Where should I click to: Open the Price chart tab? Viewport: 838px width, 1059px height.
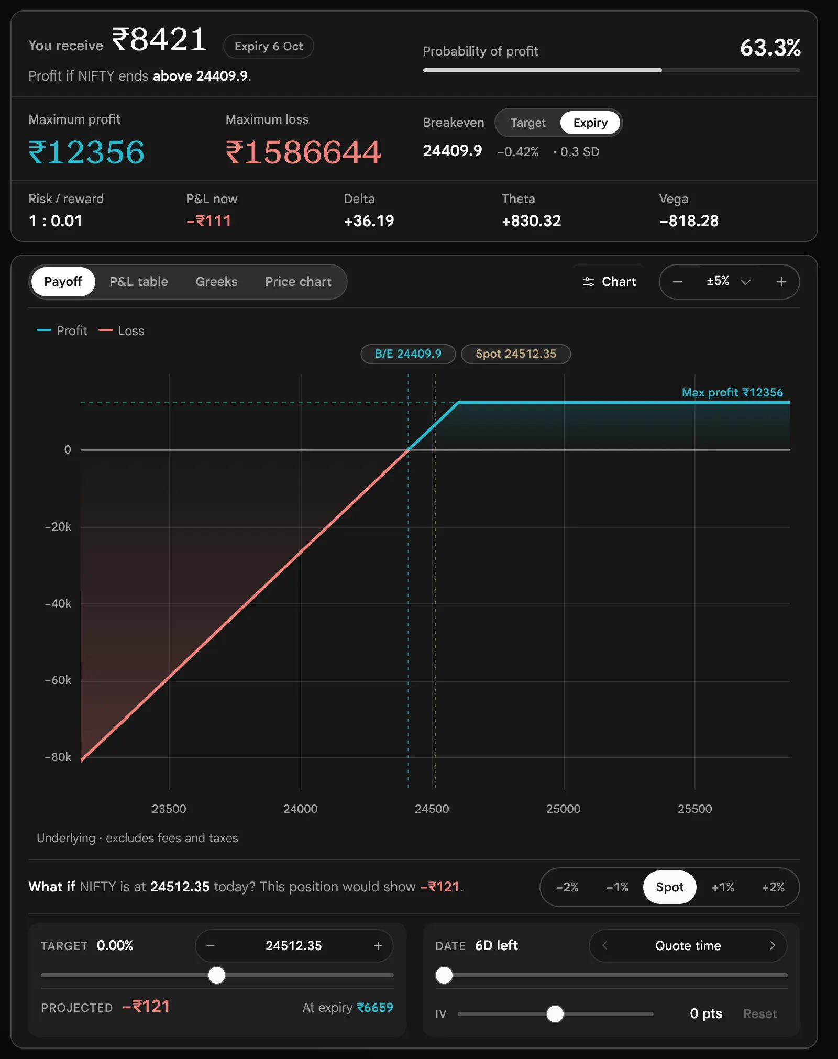pos(298,282)
